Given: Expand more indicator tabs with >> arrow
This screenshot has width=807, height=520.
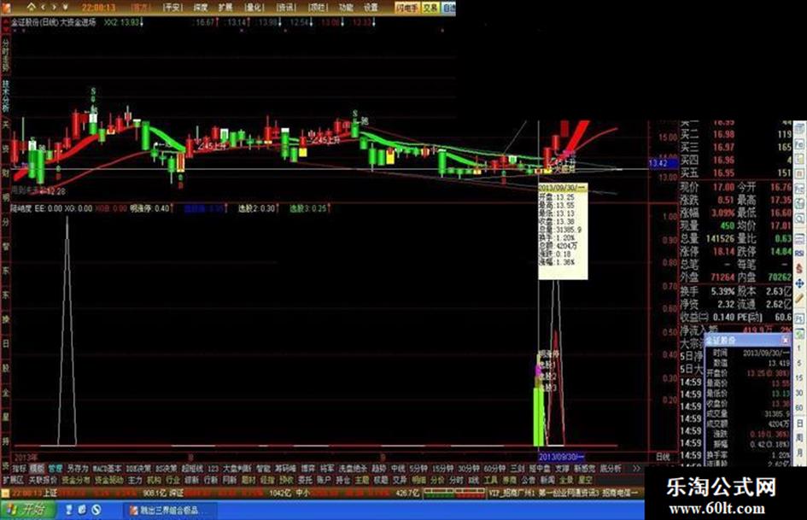Looking at the screenshot, I should [x=637, y=469].
